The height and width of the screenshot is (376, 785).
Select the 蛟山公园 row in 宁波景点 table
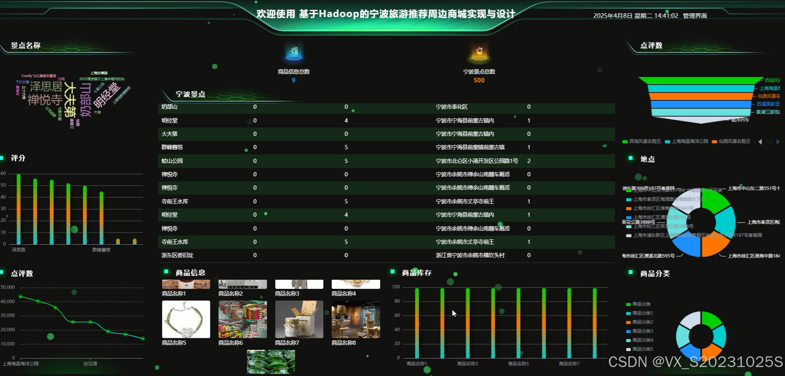click(386, 161)
